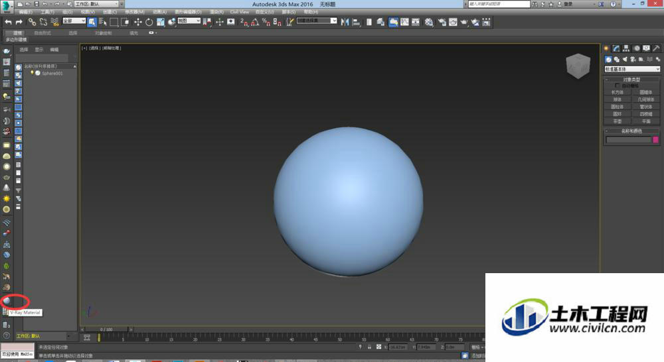Viewport: 664px width, 362px height.
Task: Click the Align tool icon
Action: pyautogui.click(x=356, y=22)
